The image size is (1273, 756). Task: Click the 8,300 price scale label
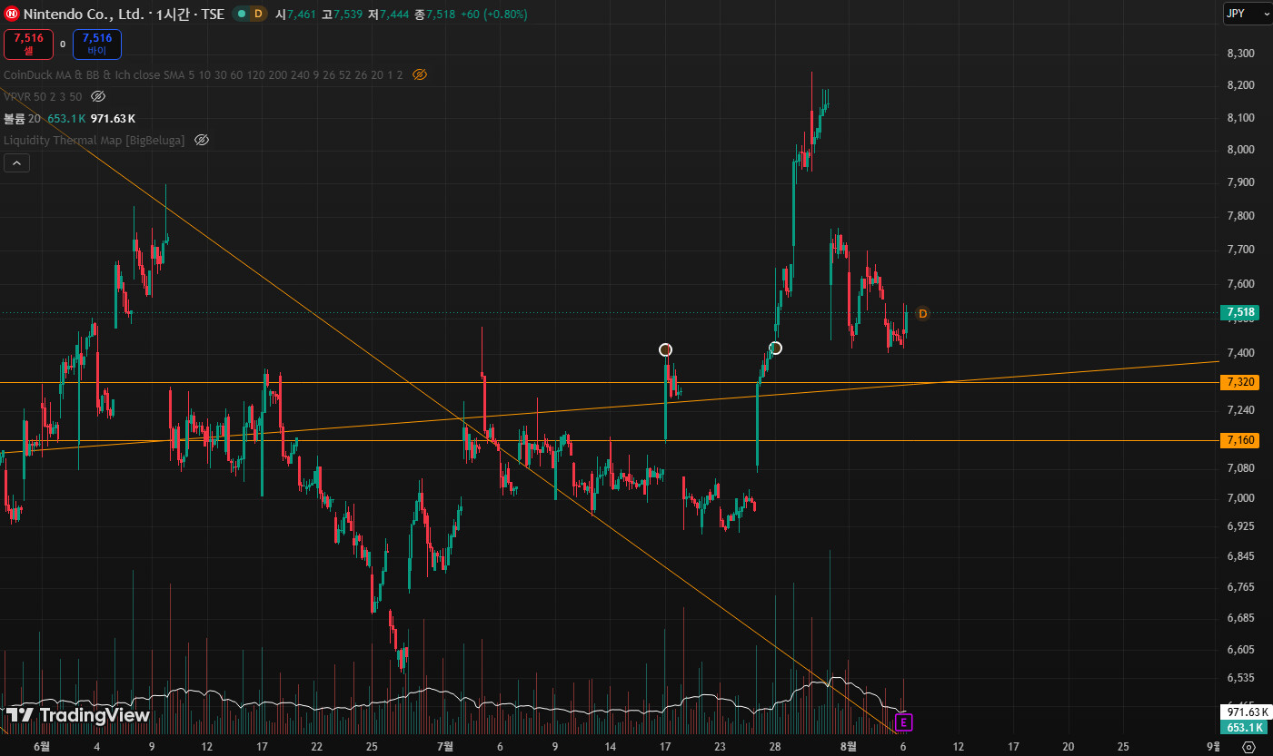(x=1240, y=54)
